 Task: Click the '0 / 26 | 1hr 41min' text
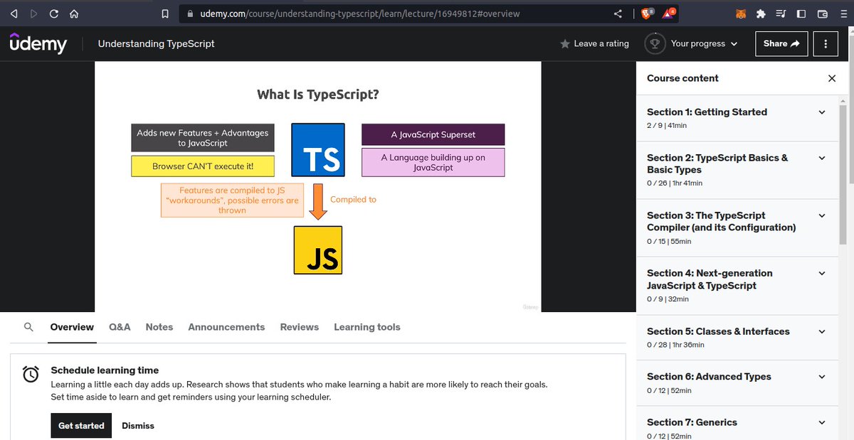(x=675, y=183)
